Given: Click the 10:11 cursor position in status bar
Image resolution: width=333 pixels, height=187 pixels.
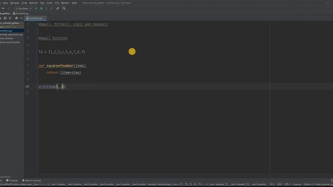Looking at the screenshot, I should pyautogui.click(x=272, y=184).
